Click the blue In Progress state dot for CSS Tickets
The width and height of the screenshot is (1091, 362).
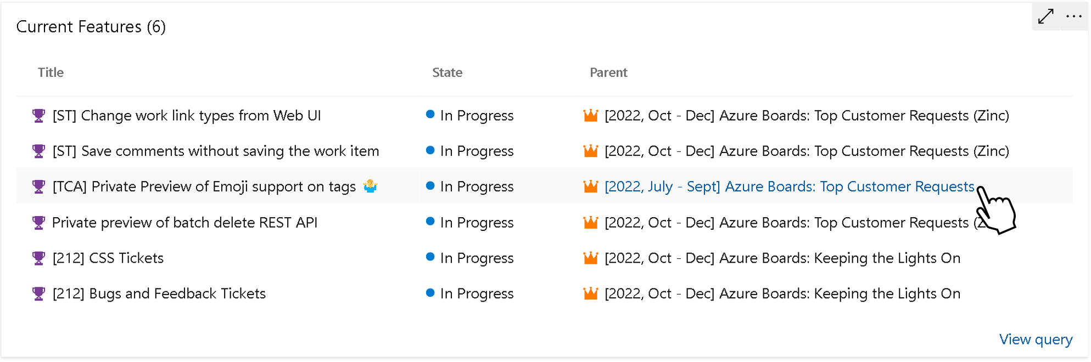coord(430,258)
